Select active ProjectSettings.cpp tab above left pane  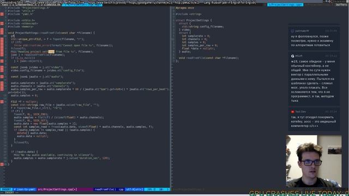point(82,5)
